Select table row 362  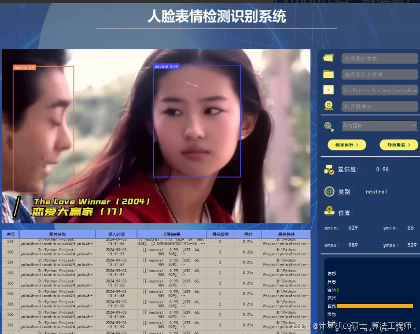click(156, 273)
